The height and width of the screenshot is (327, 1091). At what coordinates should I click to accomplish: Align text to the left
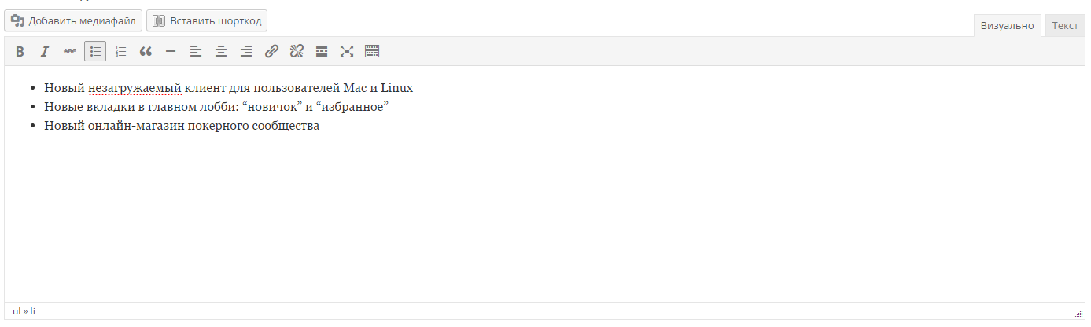point(196,52)
